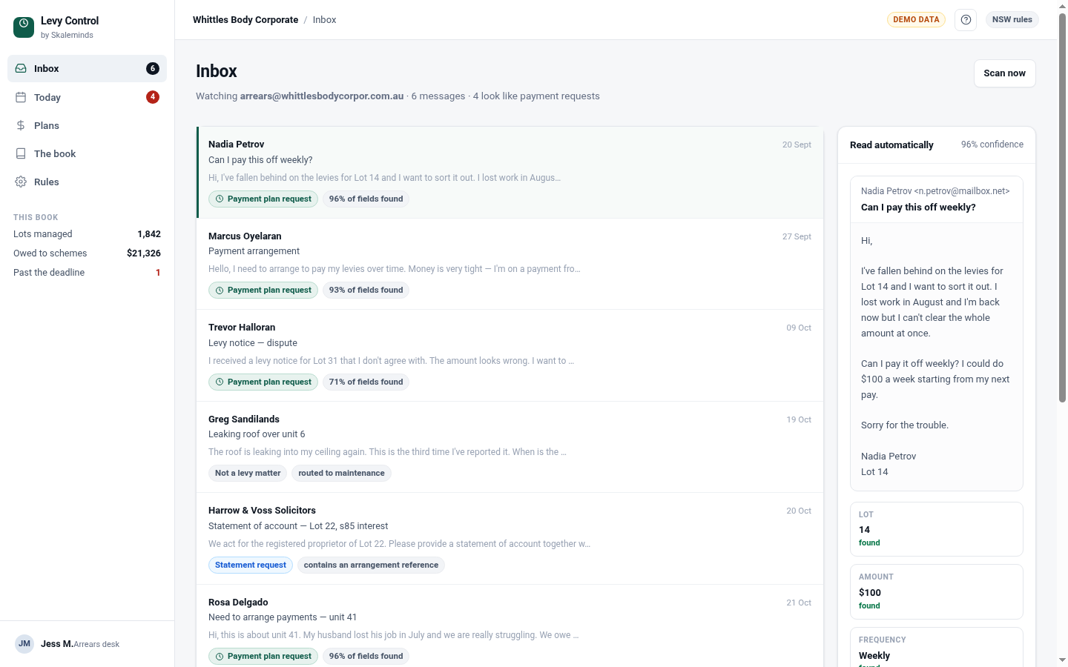This screenshot has width=1068, height=667.
Task: Open Rosa Delgado's message
Action: [x=510, y=626]
